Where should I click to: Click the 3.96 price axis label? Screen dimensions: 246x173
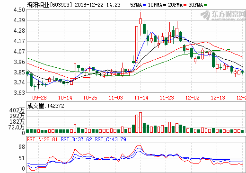point(19,62)
